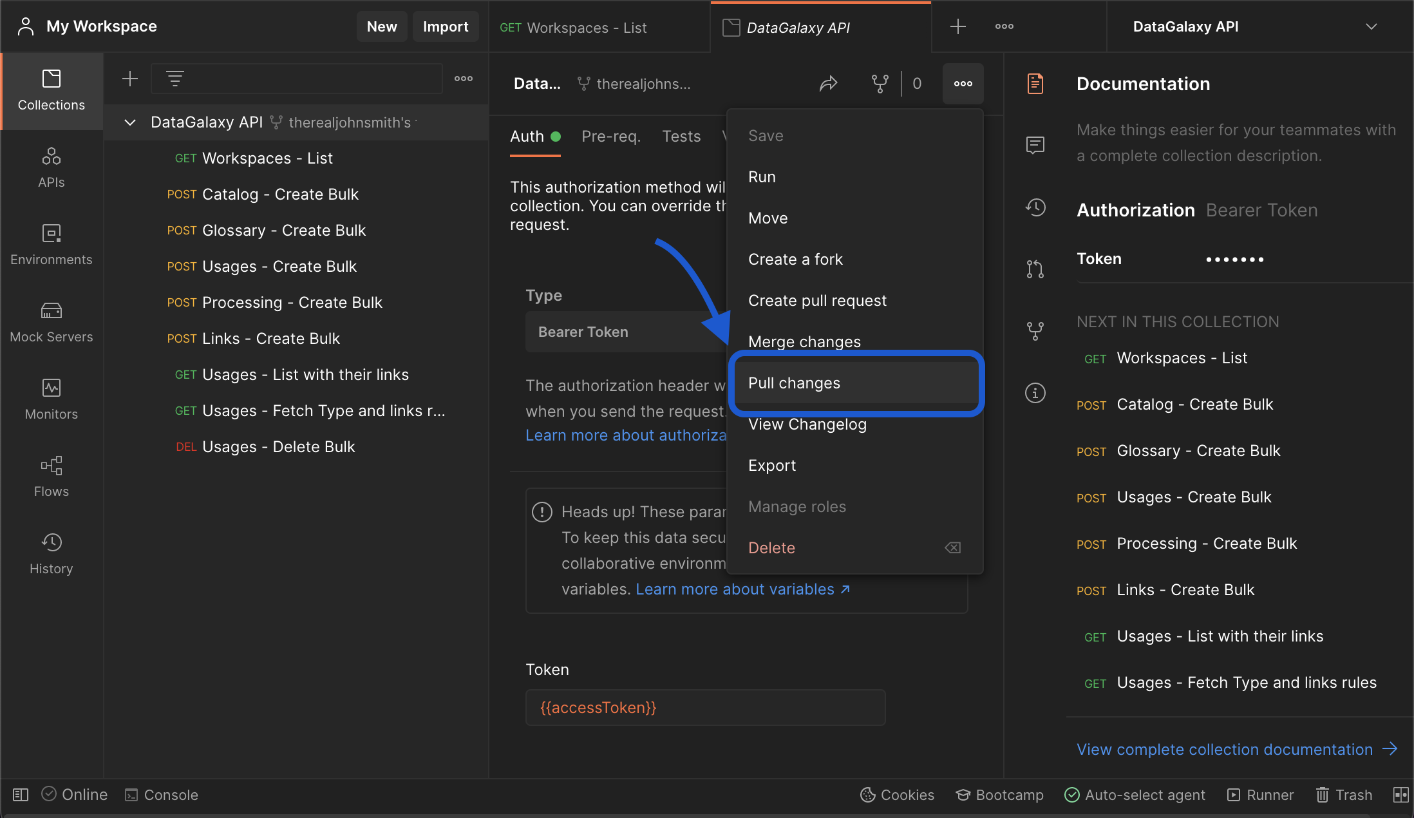Open the DataGalaxy API environment dropdown

point(1371,27)
